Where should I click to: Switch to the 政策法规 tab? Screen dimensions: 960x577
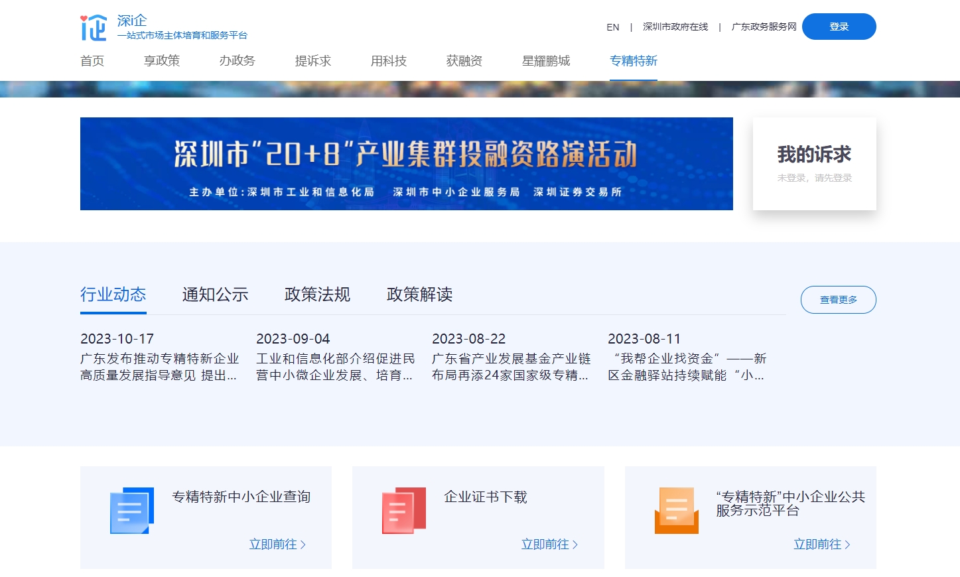click(x=317, y=294)
